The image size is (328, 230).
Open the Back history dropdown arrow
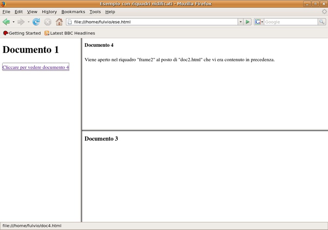click(x=14, y=22)
